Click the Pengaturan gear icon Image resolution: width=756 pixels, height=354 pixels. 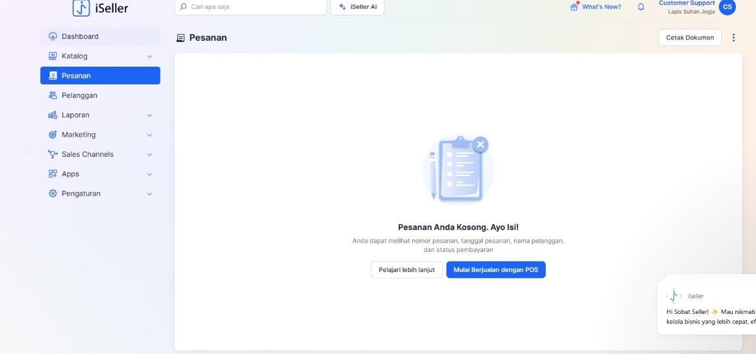point(53,194)
